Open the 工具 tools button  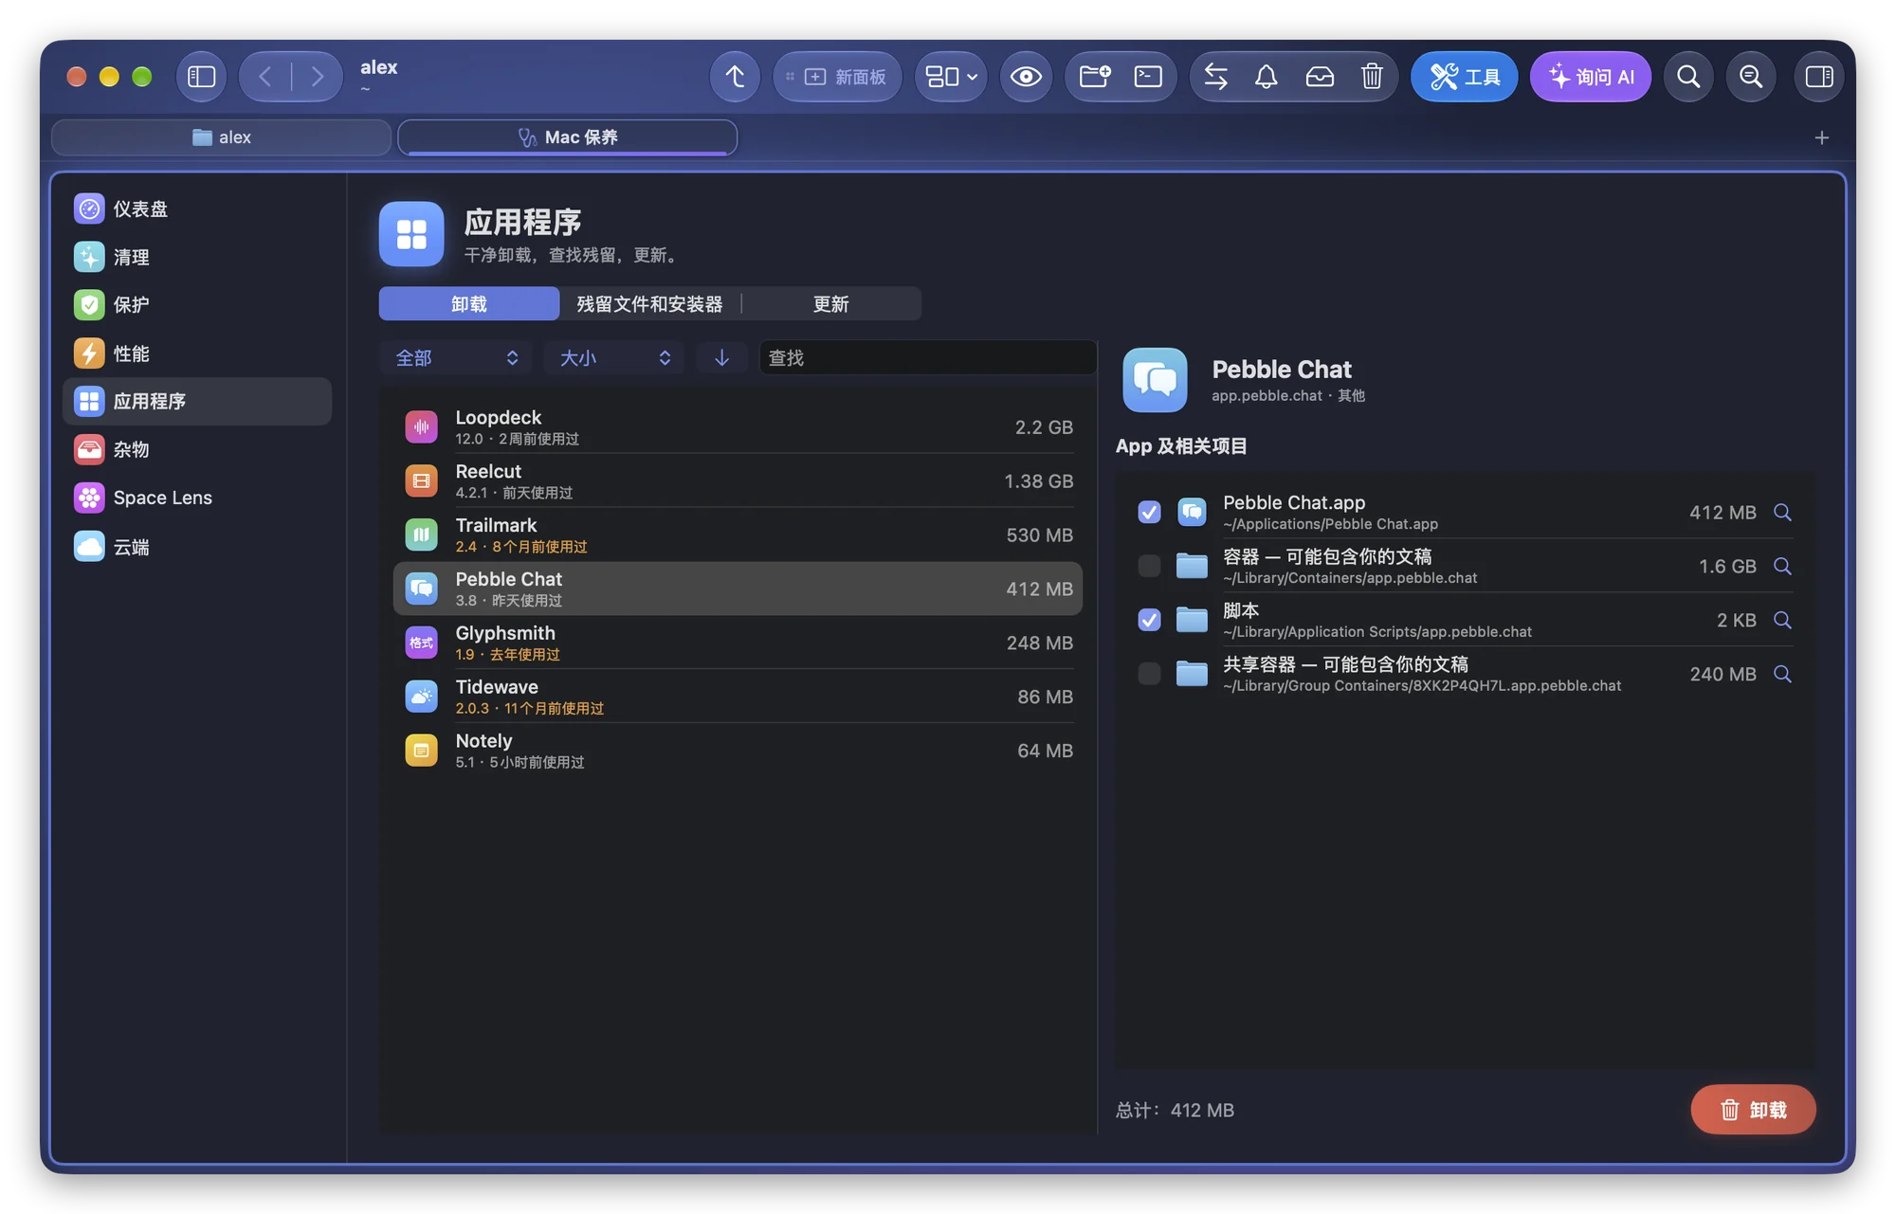pos(1464,77)
